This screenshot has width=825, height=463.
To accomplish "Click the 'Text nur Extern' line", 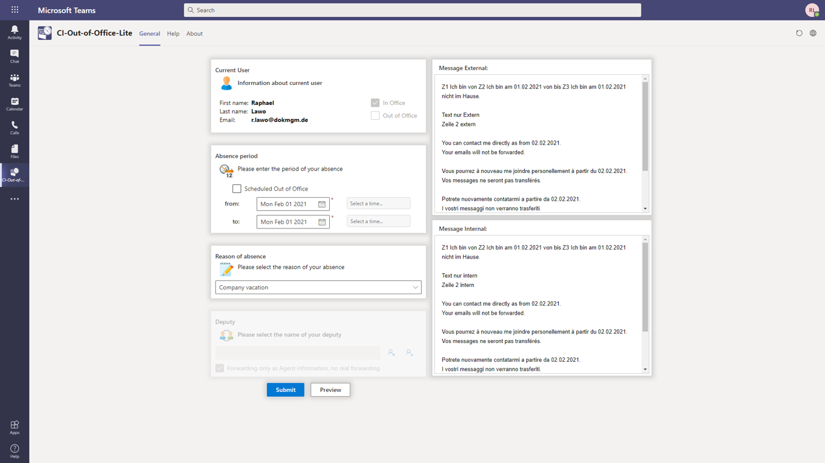I will tap(461, 115).
